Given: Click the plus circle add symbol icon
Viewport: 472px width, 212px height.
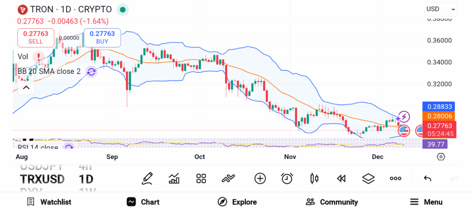Looking at the screenshot, I should pyautogui.click(x=260, y=178).
